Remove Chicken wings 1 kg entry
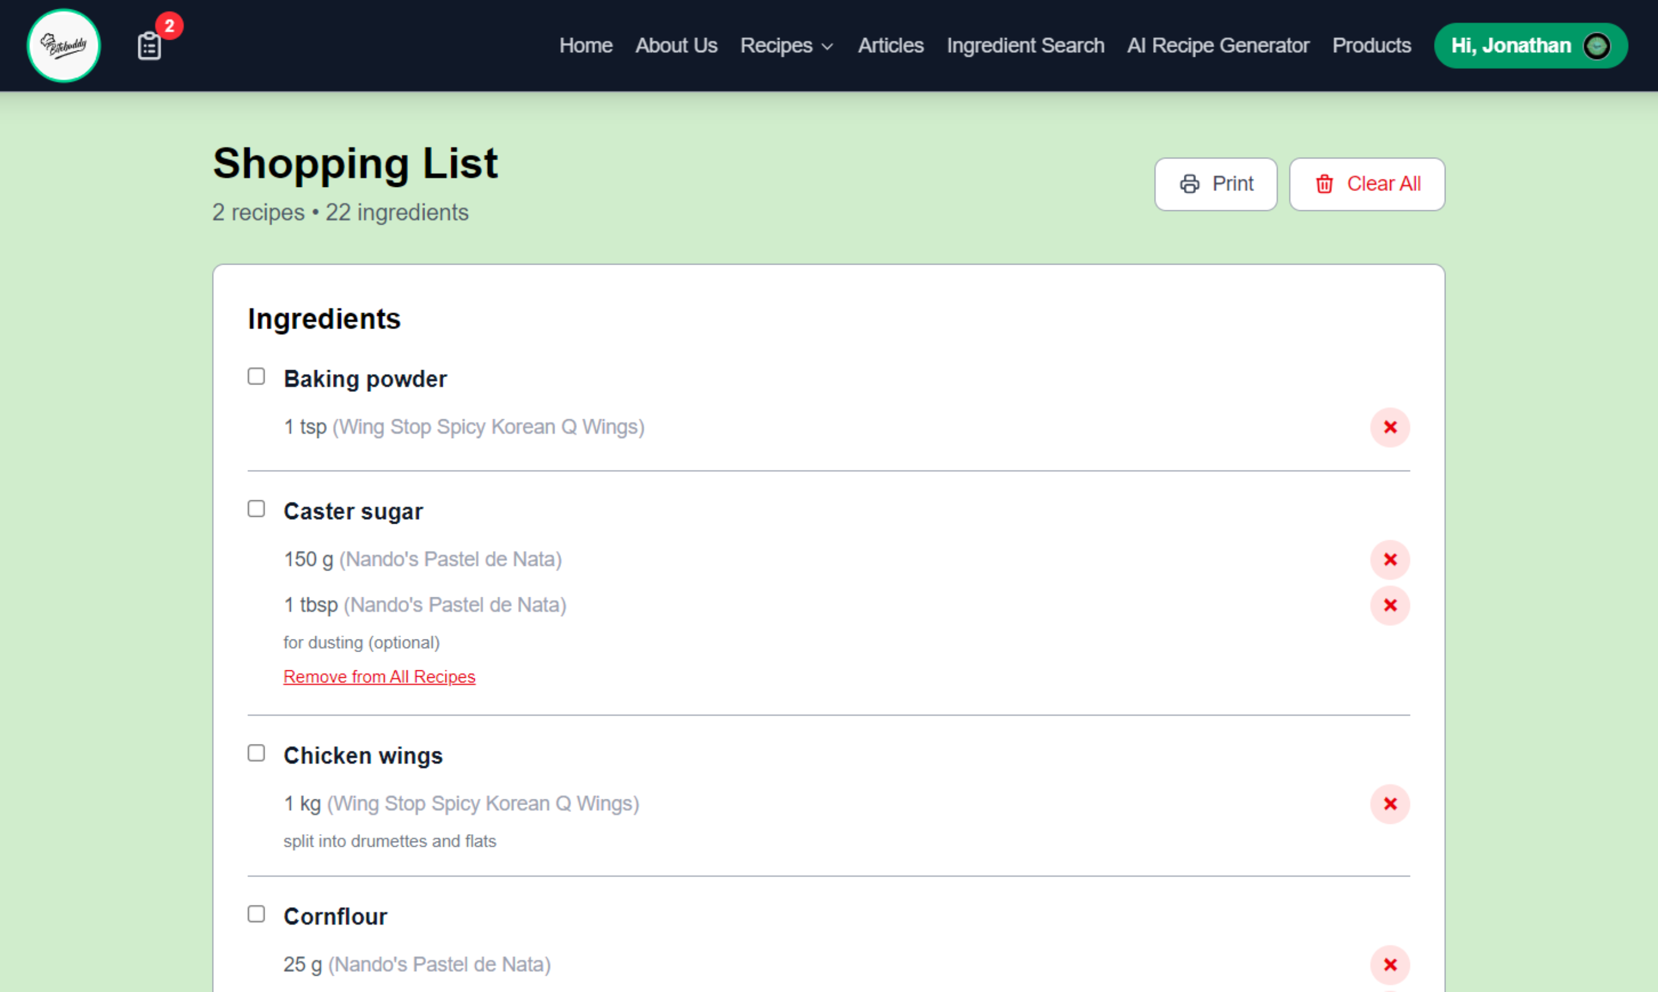The image size is (1658, 992). [x=1389, y=804]
